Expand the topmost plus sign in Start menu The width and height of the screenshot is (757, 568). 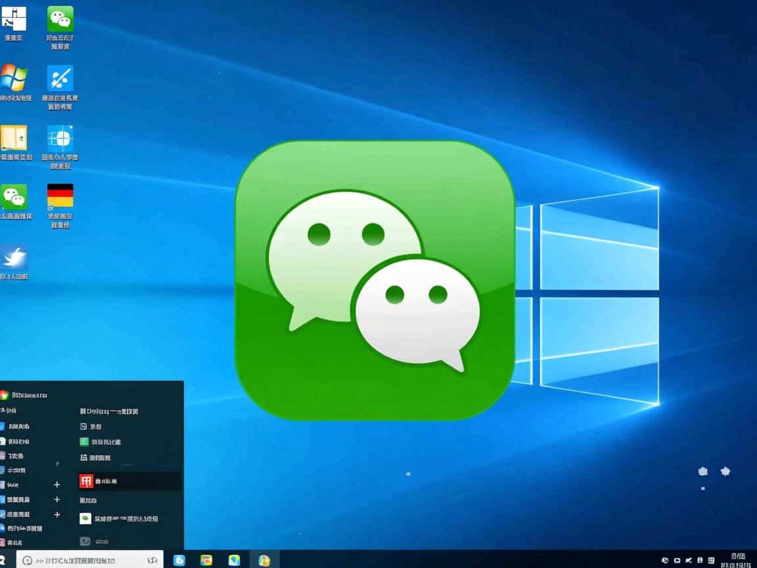pos(57,485)
